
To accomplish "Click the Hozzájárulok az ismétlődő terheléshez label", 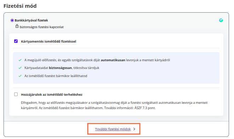I will (x=52, y=95).
